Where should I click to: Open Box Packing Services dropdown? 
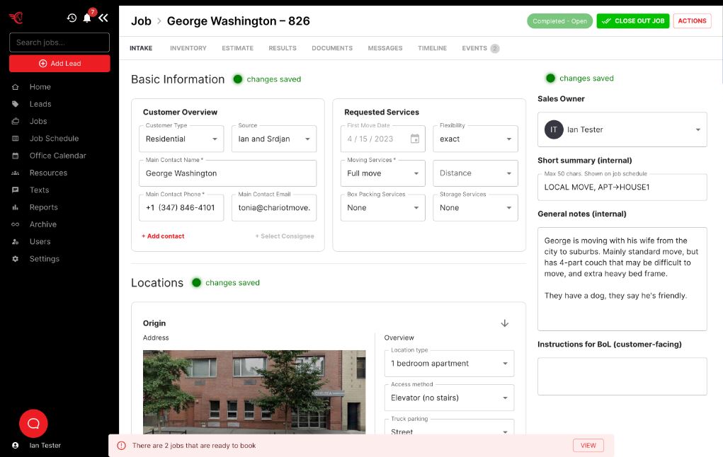tap(382, 208)
